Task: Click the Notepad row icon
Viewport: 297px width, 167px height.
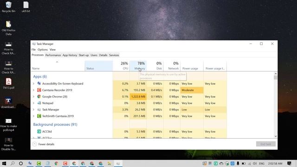Action: point(39,103)
